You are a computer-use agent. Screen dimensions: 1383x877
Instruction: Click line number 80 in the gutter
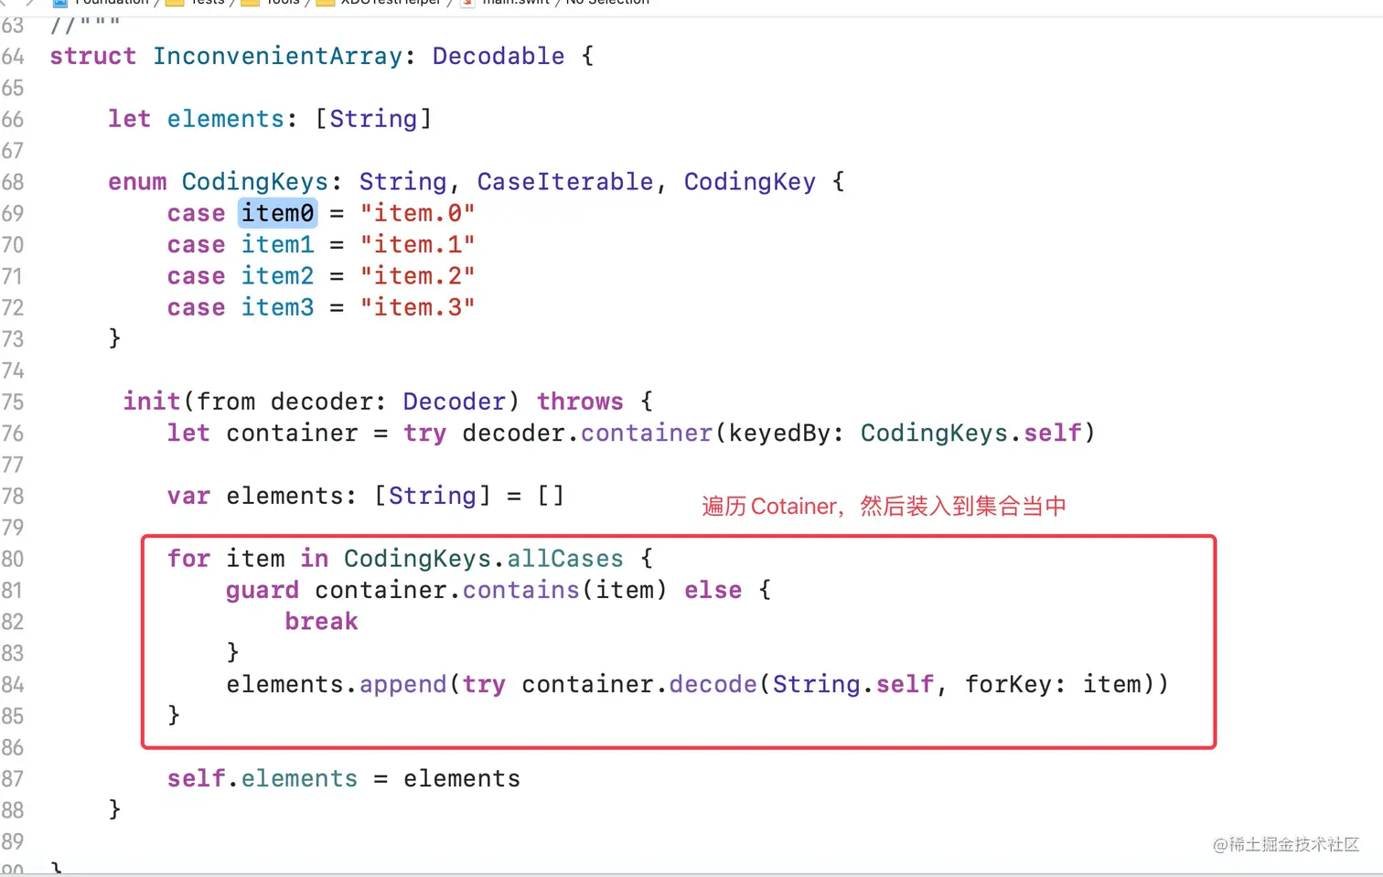(13, 559)
